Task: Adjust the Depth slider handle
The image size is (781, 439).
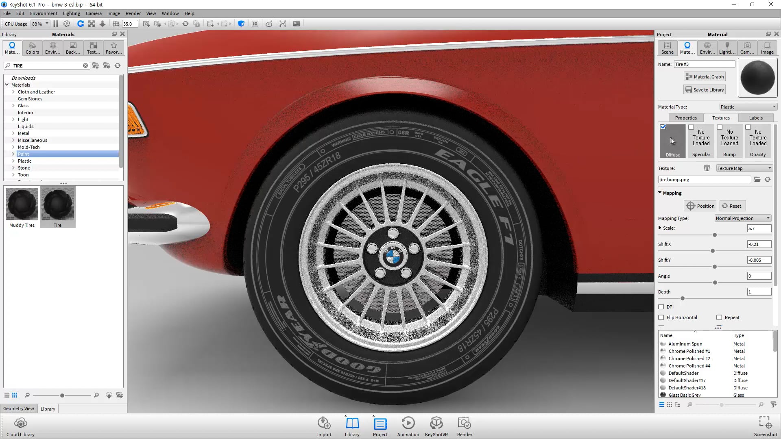Action: tap(683, 298)
